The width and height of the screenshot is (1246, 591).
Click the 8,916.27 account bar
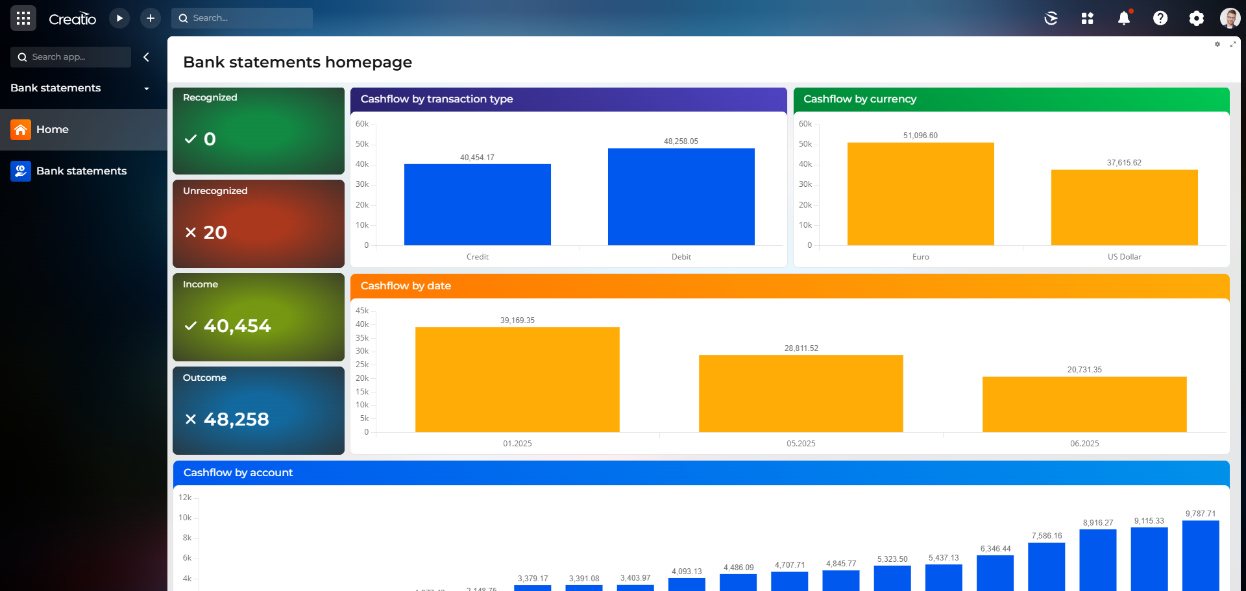click(1098, 560)
